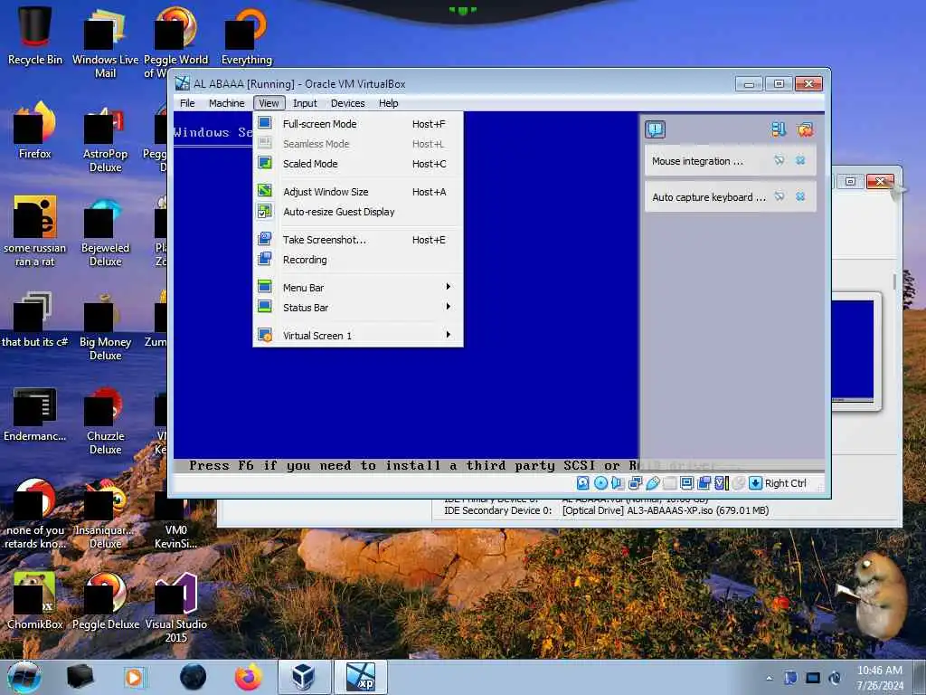Click the Mouse integration notification text
926x695 pixels.
pyautogui.click(x=697, y=161)
